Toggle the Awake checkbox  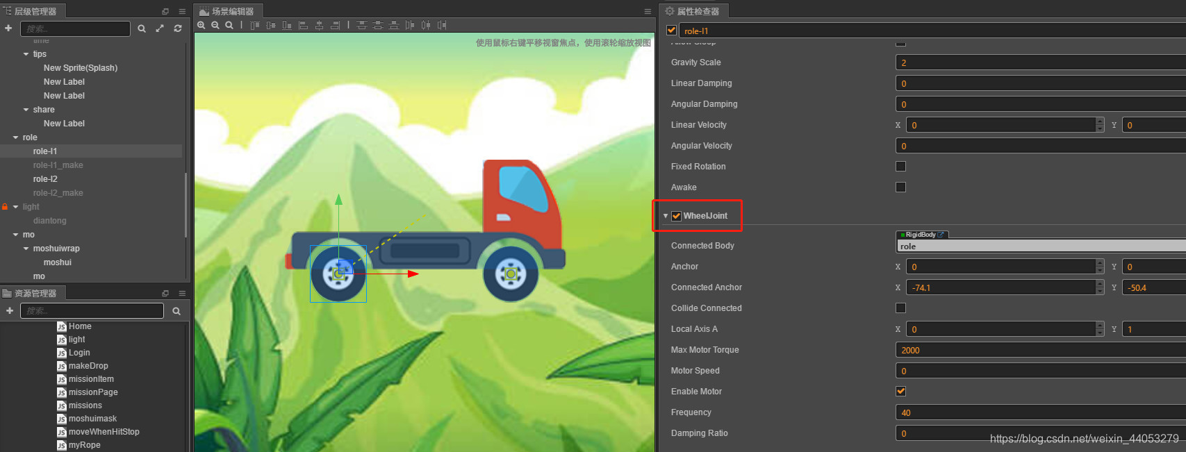pos(901,187)
